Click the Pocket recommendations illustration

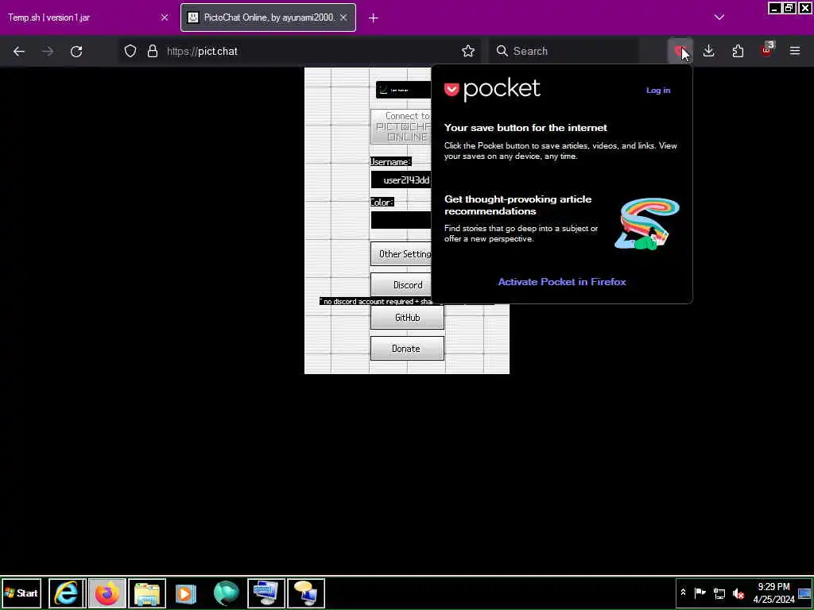[647, 223]
